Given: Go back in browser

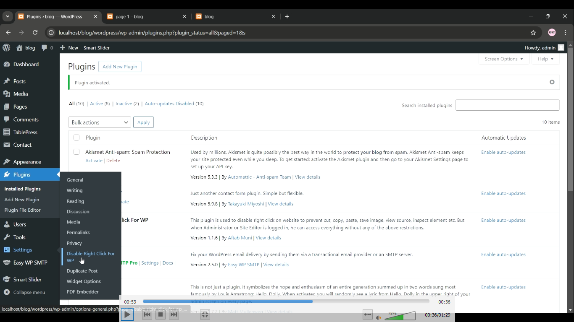Looking at the screenshot, I should pyautogui.click(x=8, y=32).
